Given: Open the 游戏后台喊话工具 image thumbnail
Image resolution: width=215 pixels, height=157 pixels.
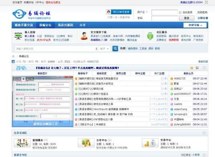Looking at the screenshot, I should 43,101.
